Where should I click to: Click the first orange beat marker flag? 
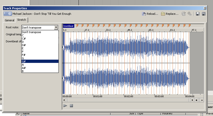pyautogui.click(x=77, y=26)
